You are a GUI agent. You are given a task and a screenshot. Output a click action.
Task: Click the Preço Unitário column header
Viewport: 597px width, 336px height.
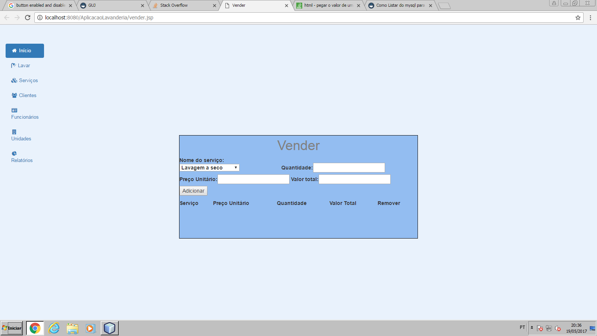231,203
